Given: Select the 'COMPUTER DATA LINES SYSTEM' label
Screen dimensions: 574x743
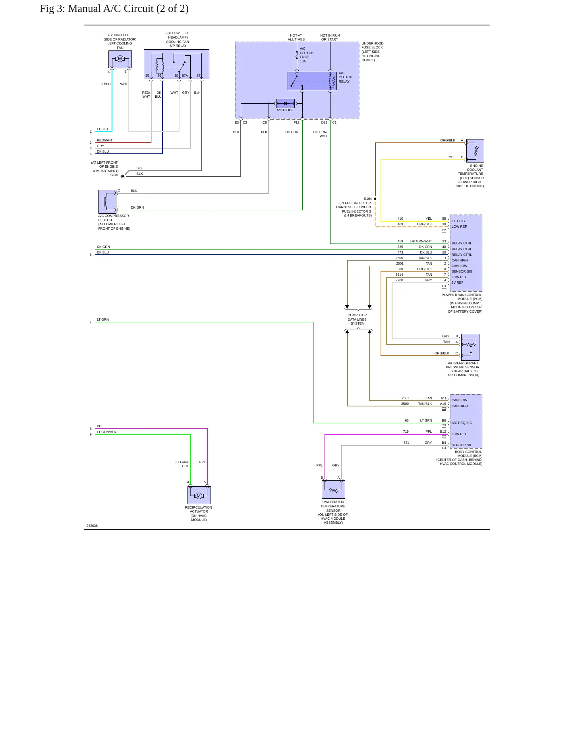Looking at the screenshot, I should (357, 319).
